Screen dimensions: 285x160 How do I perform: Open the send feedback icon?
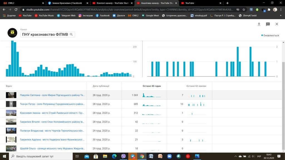[268, 24]
